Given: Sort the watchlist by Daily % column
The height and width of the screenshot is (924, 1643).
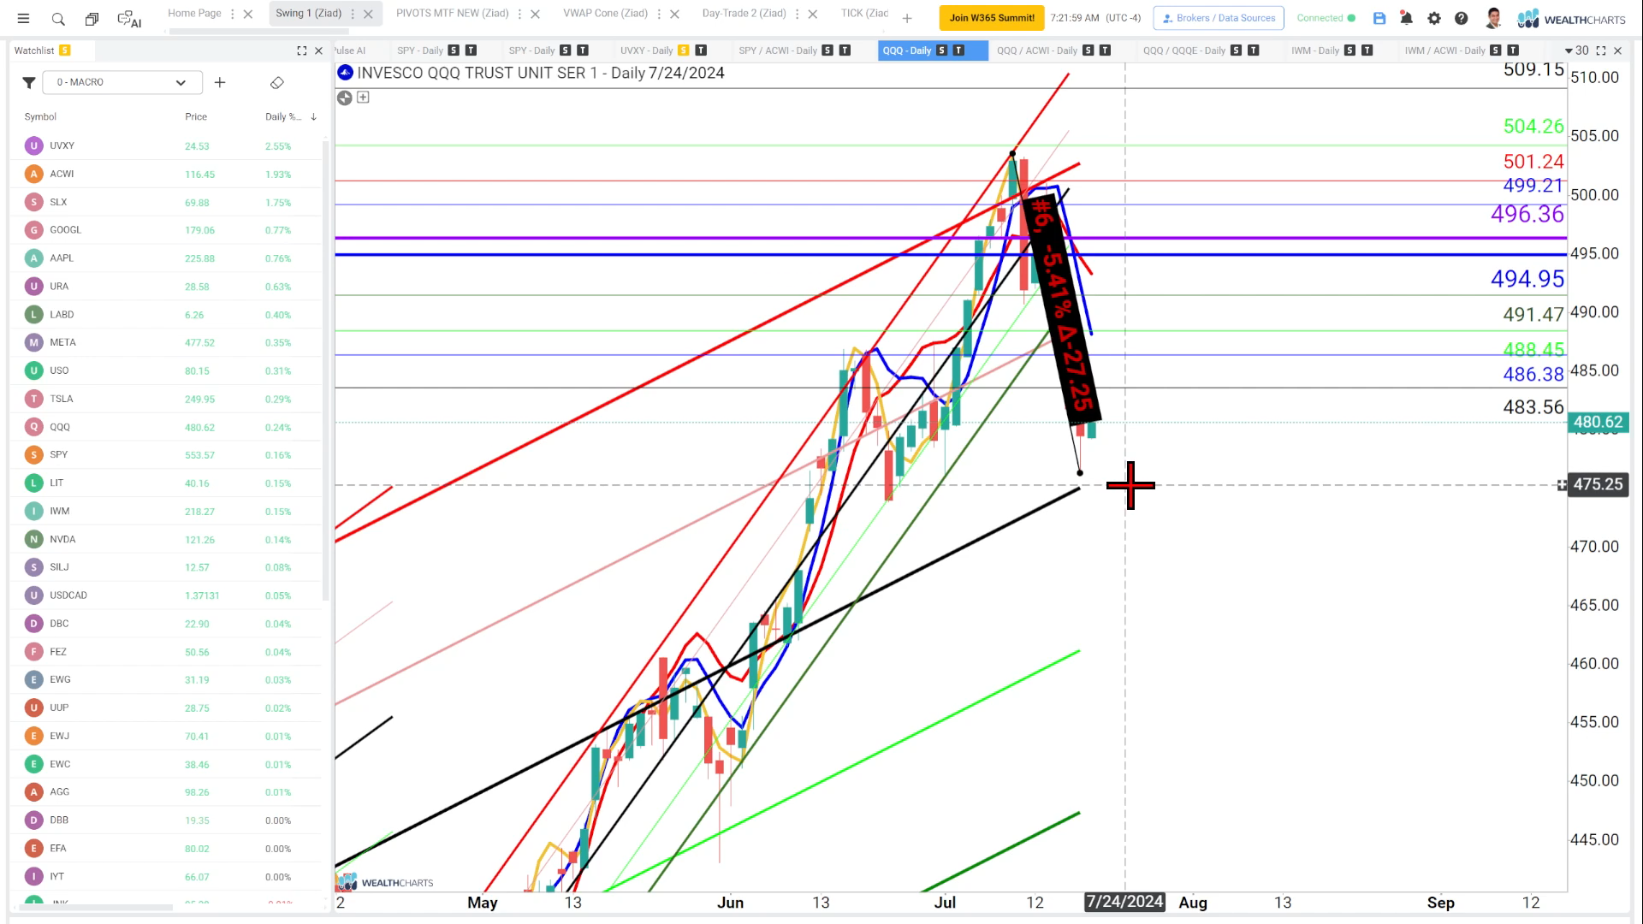Looking at the screenshot, I should click(x=291, y=116).
